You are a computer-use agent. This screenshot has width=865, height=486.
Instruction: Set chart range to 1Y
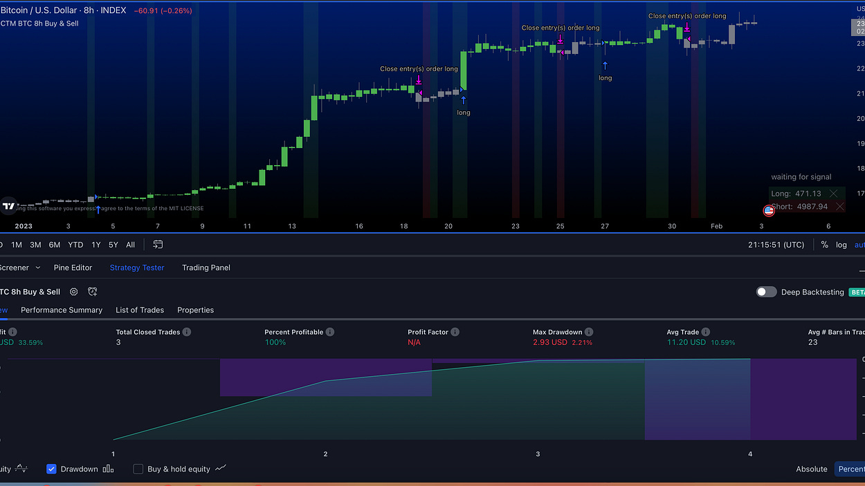pyautogui.click(x=96, y=245)
